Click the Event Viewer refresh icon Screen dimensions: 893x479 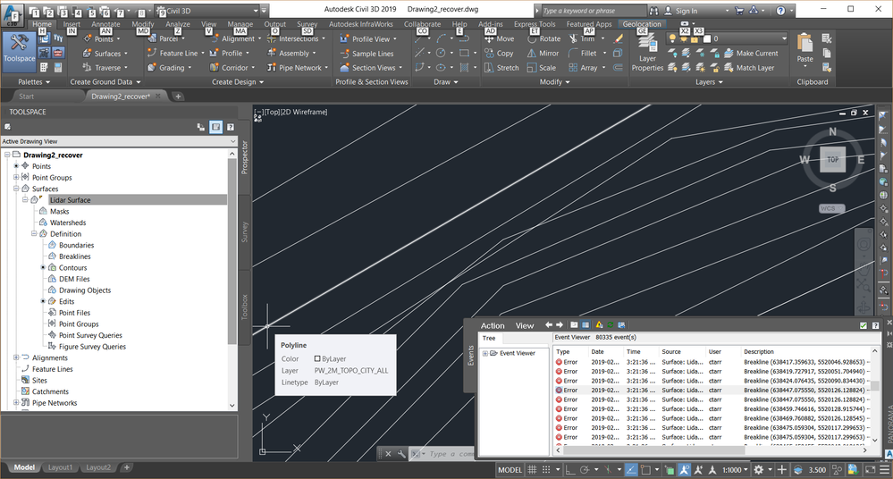tap(610, 324)
